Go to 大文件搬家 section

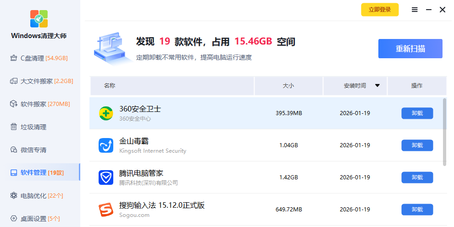[41, 81]
